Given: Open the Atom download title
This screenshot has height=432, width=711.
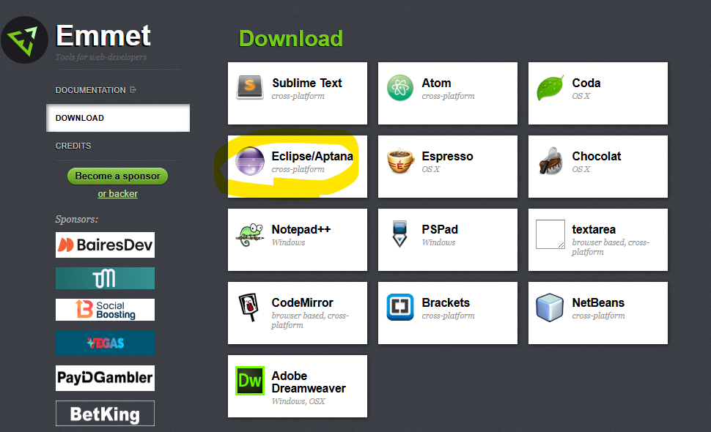Looking at the screenshot, I should coord(436,83).
